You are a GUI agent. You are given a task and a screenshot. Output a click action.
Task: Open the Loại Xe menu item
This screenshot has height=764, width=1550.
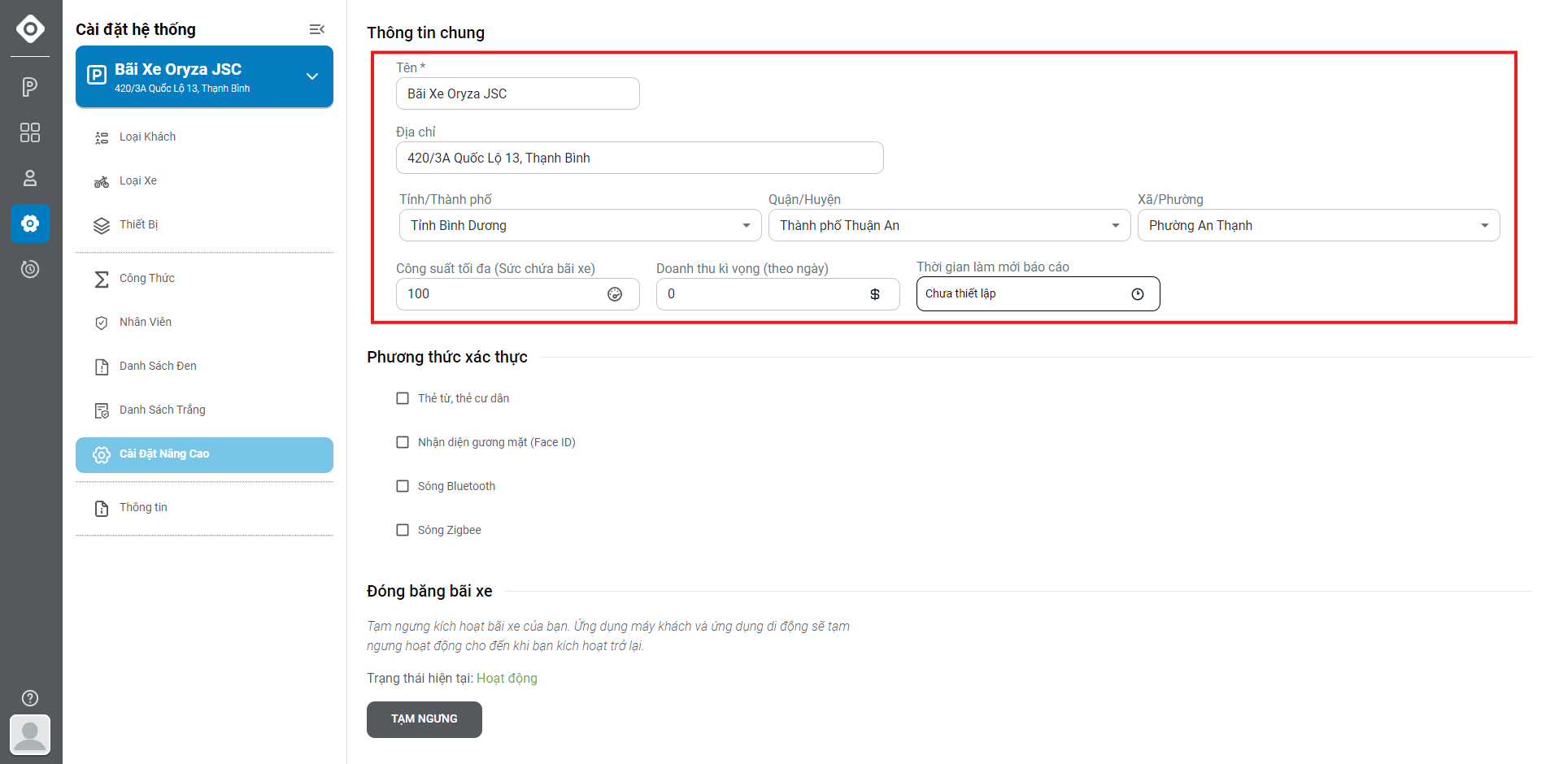pyautogui.click(x=204, y=180)
